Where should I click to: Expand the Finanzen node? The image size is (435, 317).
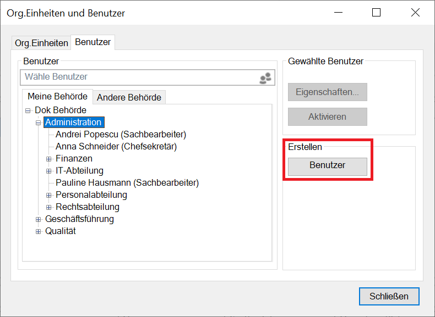coord(49,159)
